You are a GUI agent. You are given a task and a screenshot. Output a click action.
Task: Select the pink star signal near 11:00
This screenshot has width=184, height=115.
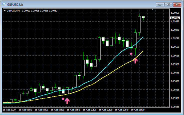[x=131, y=54]
